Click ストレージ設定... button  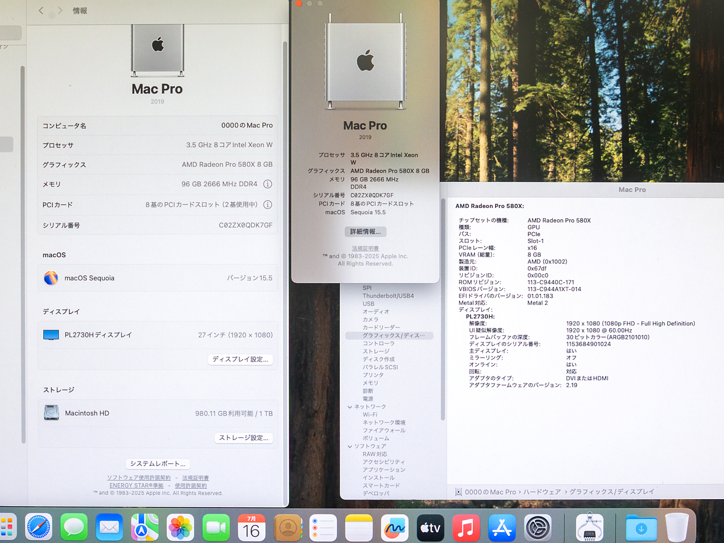(244, 438)
